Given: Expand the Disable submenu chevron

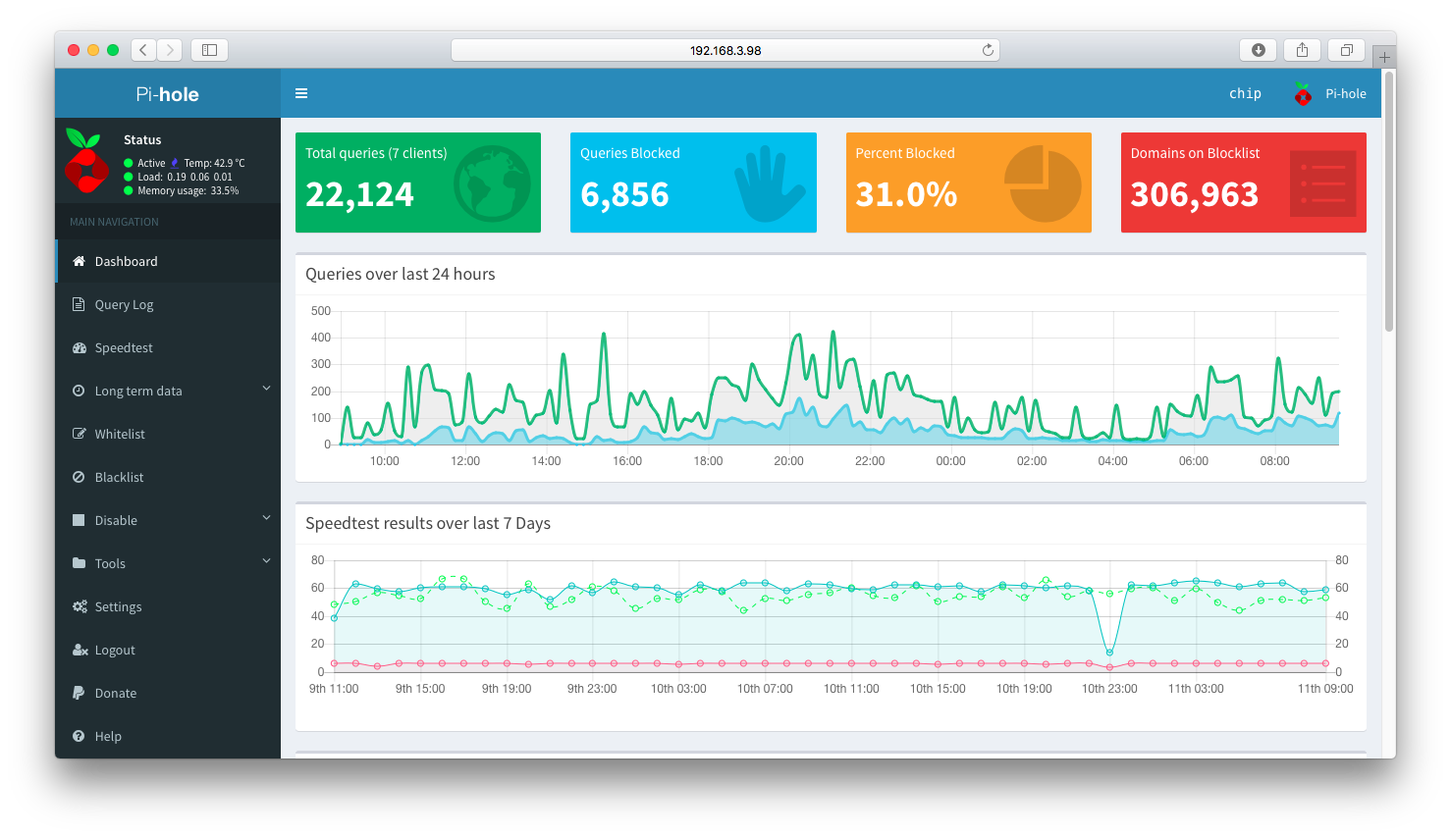Looking at the screenshot, I should tap(266, 518).
